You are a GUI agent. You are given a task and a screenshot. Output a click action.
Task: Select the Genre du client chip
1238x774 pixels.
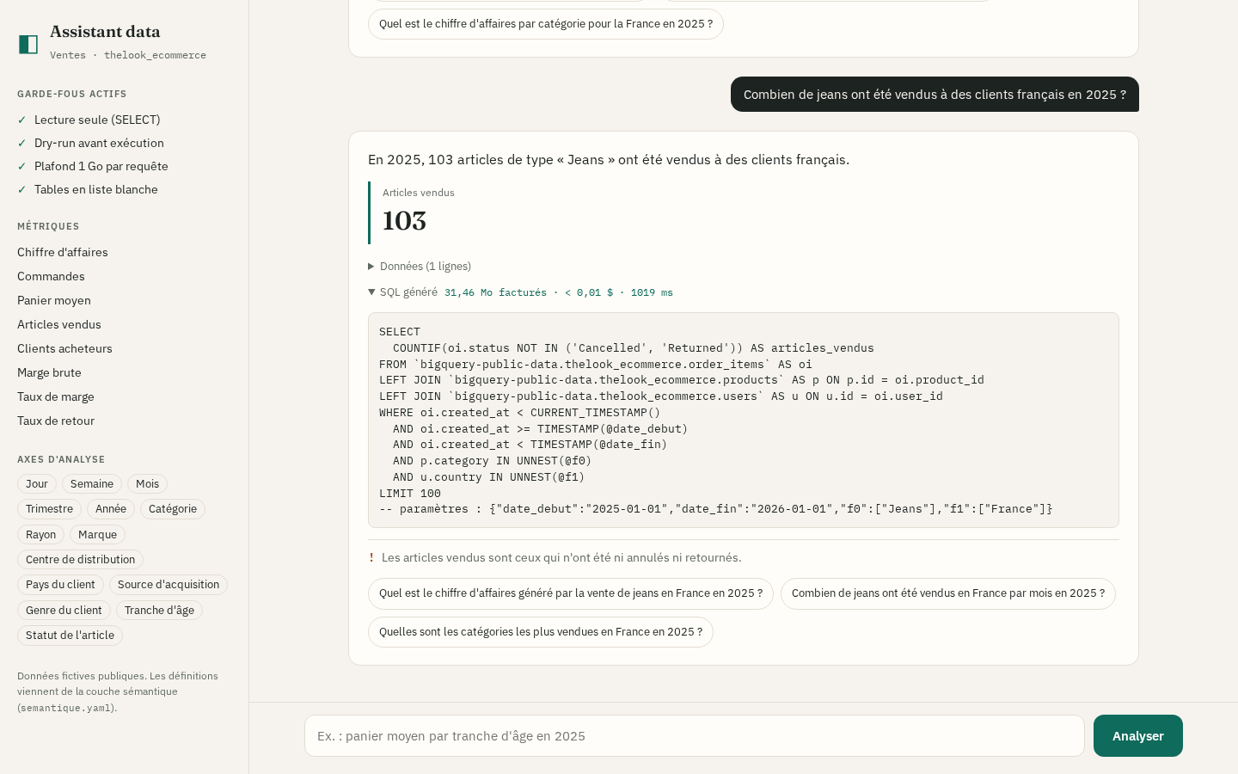(64, 611)
